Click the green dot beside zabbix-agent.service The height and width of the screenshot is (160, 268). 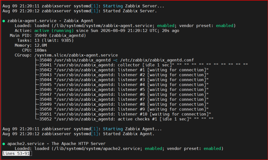[x=4, y=21]
